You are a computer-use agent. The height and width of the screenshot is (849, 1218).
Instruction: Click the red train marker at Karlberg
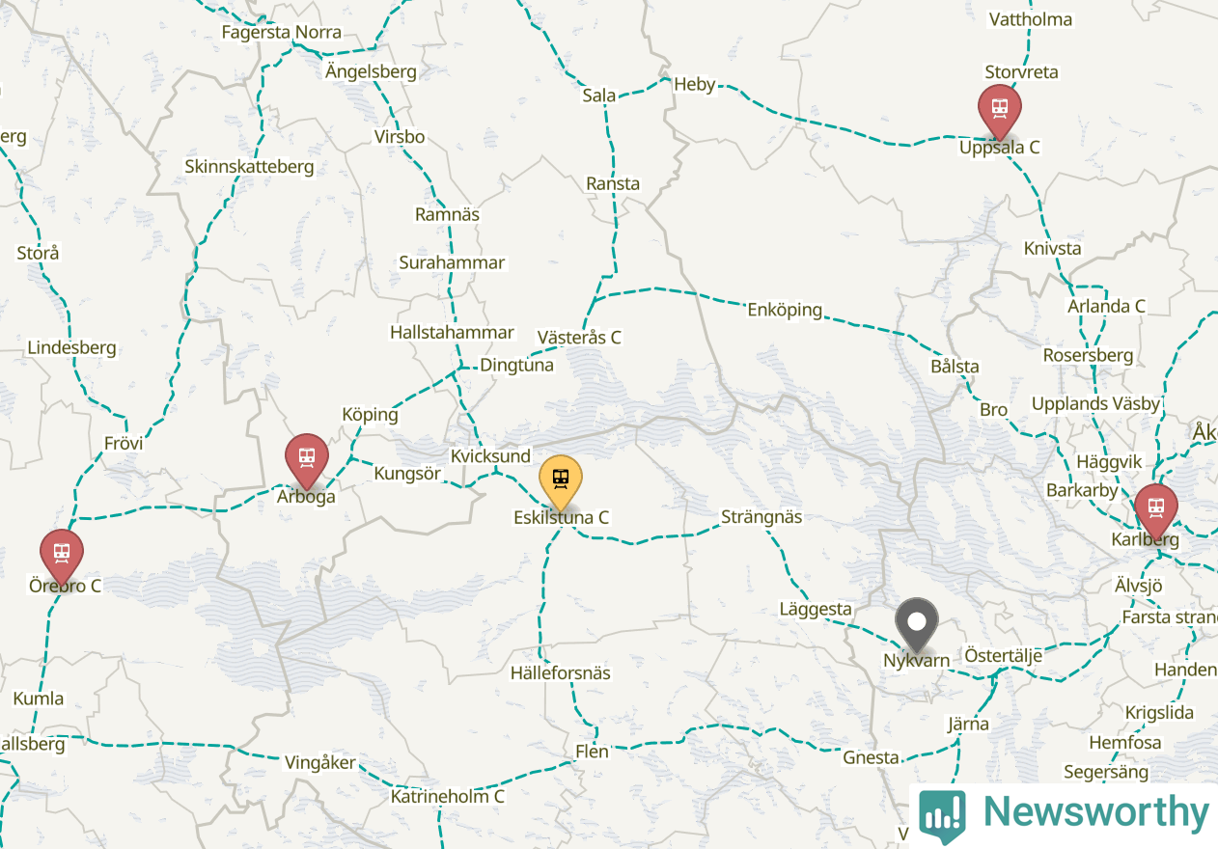coord(1155,510)
